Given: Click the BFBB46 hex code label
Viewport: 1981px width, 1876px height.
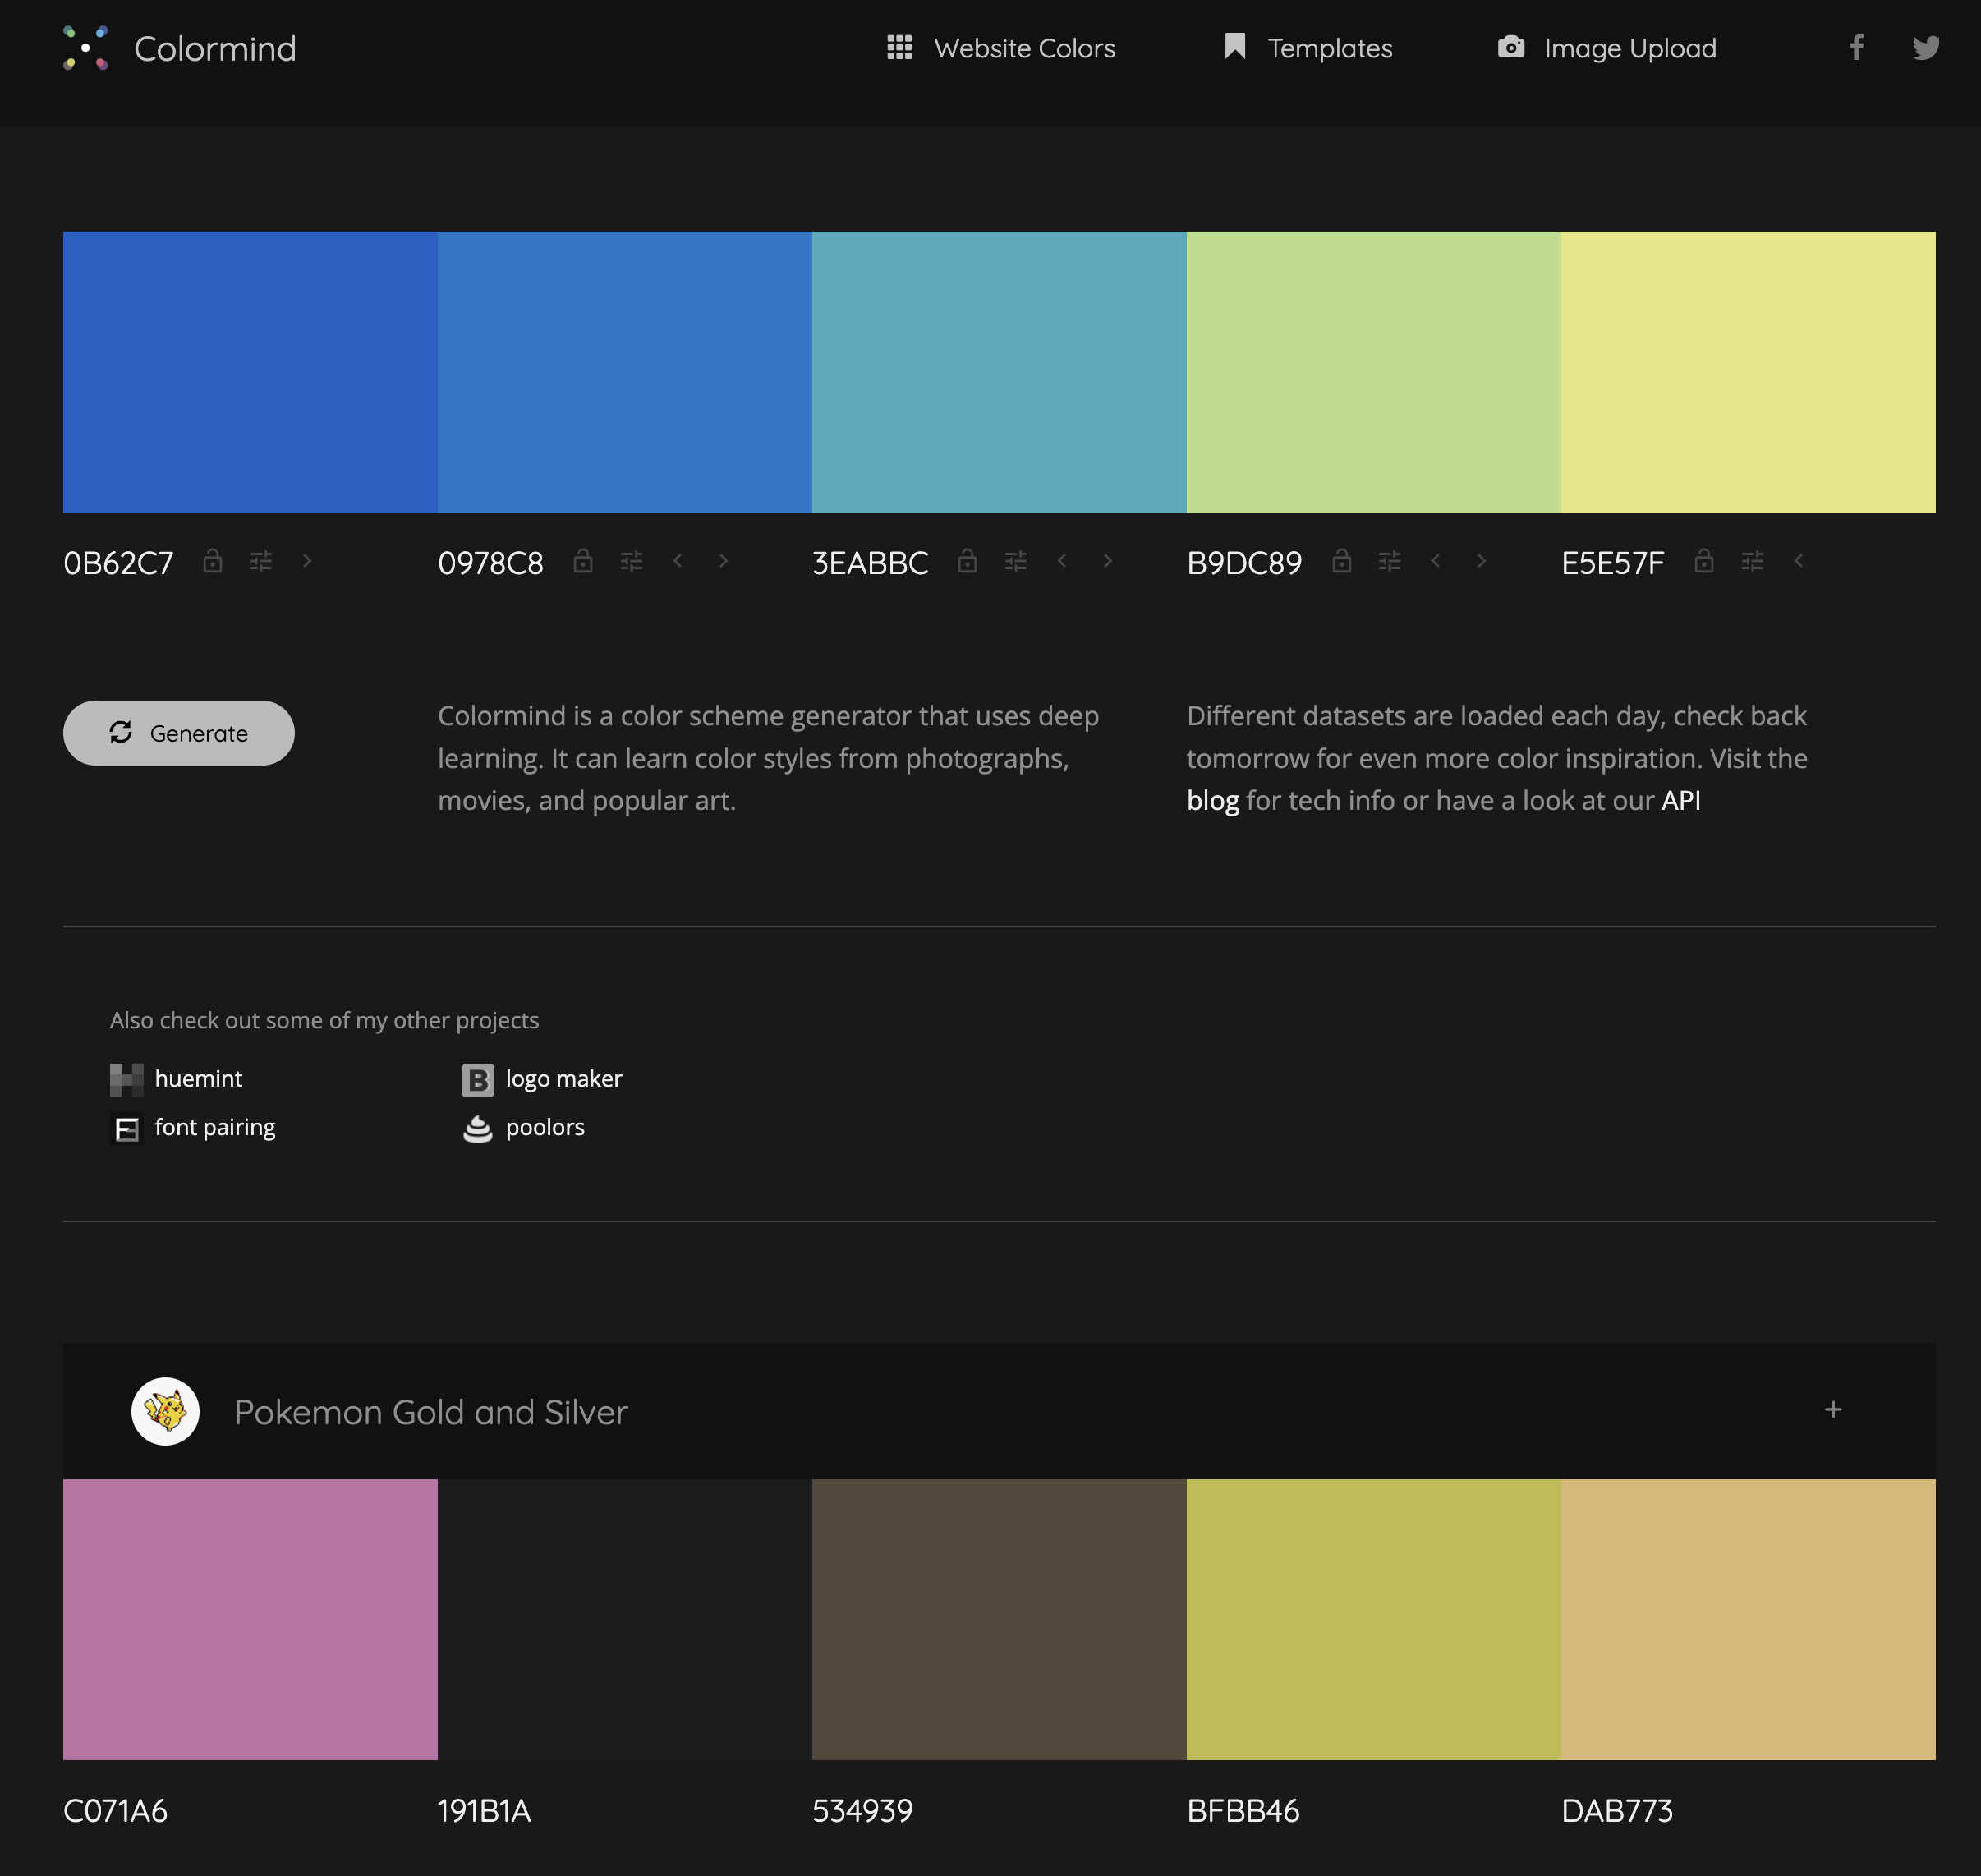Looking at the screenshot, I should [x=1243, y=1811].
